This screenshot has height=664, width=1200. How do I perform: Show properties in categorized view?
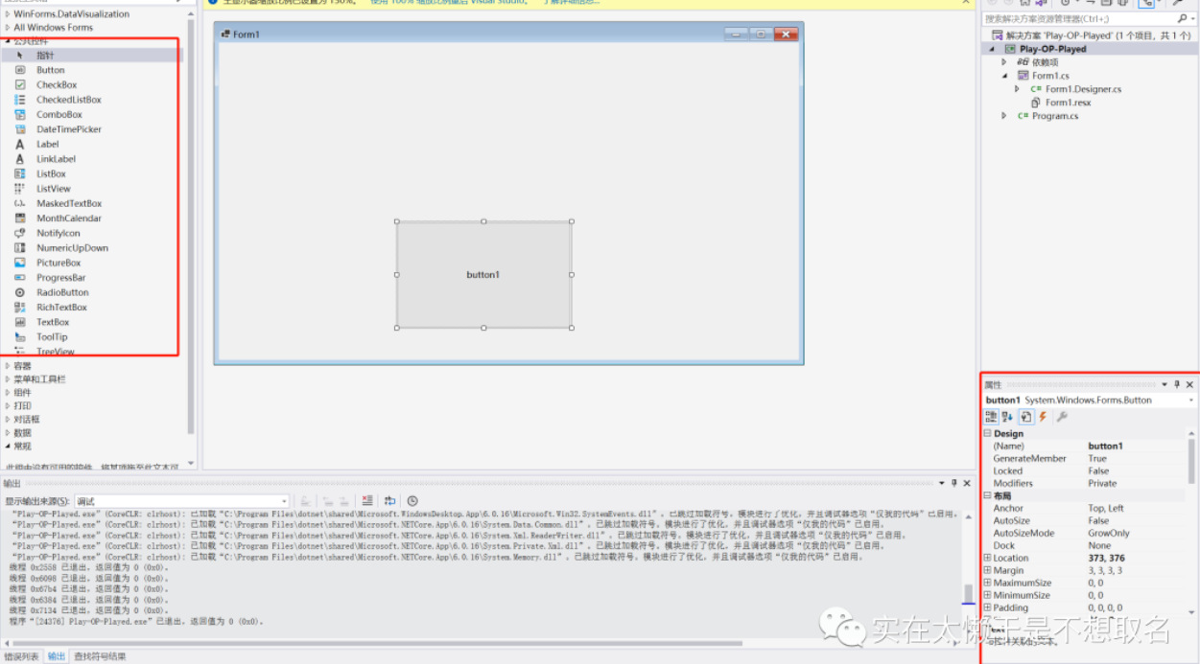[992, 417]
